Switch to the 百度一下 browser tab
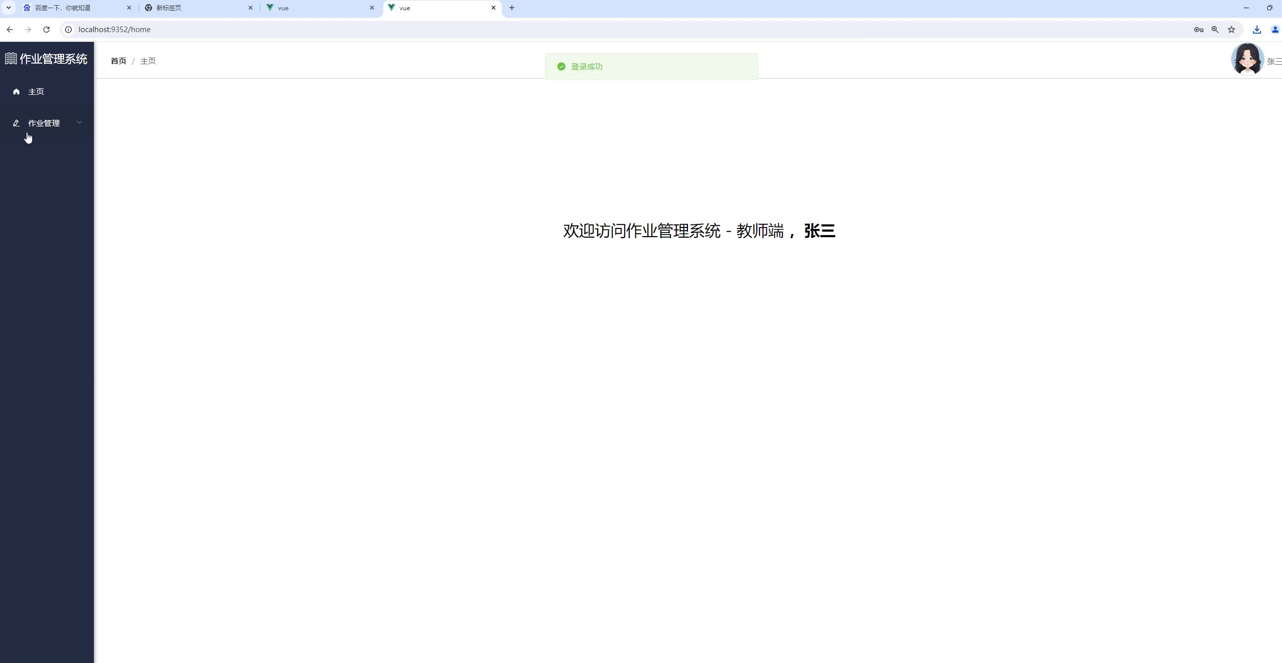 (71, 8)
